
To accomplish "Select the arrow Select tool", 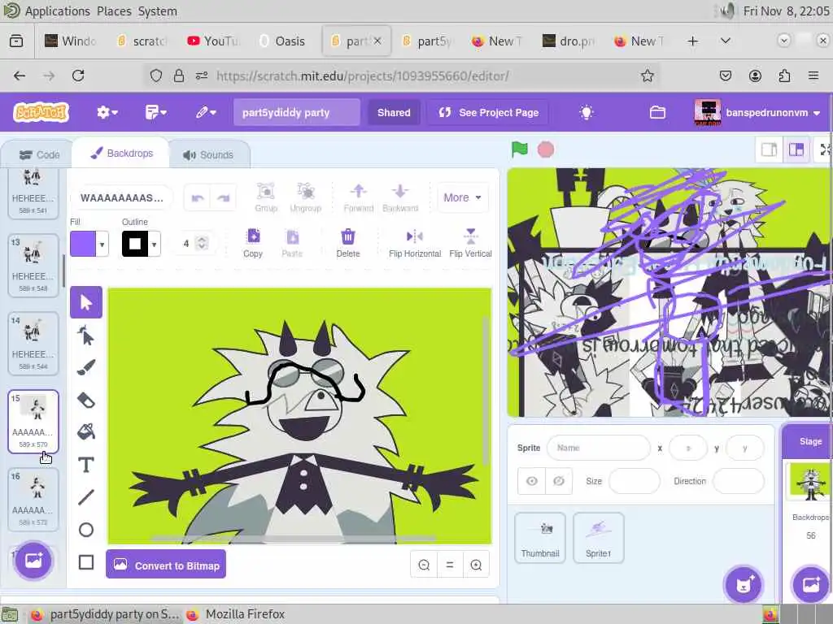I will [x=85, y=302].
